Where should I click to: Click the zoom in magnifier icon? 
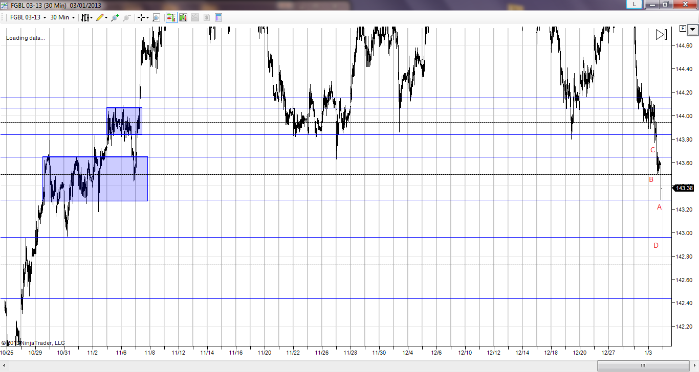tap(115, 17)
